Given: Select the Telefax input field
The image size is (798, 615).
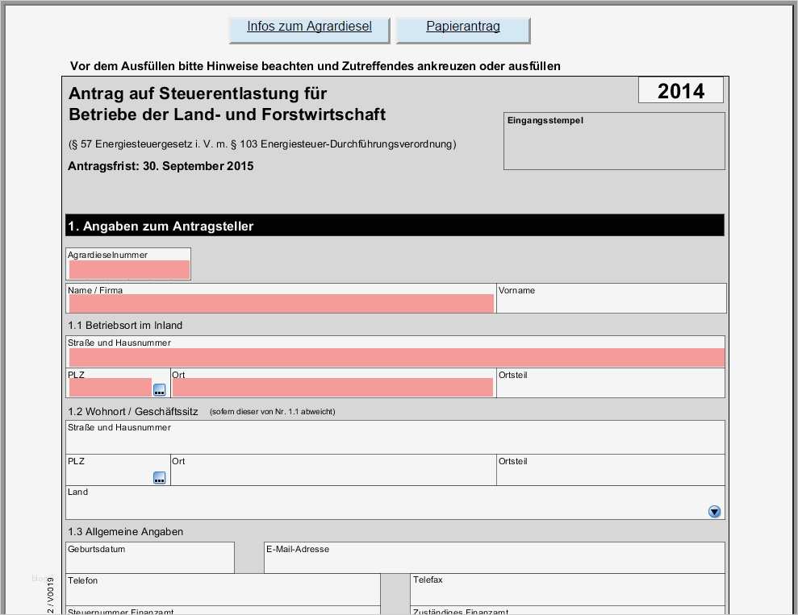Looking at the screenshot, I should tap(565, 594).
